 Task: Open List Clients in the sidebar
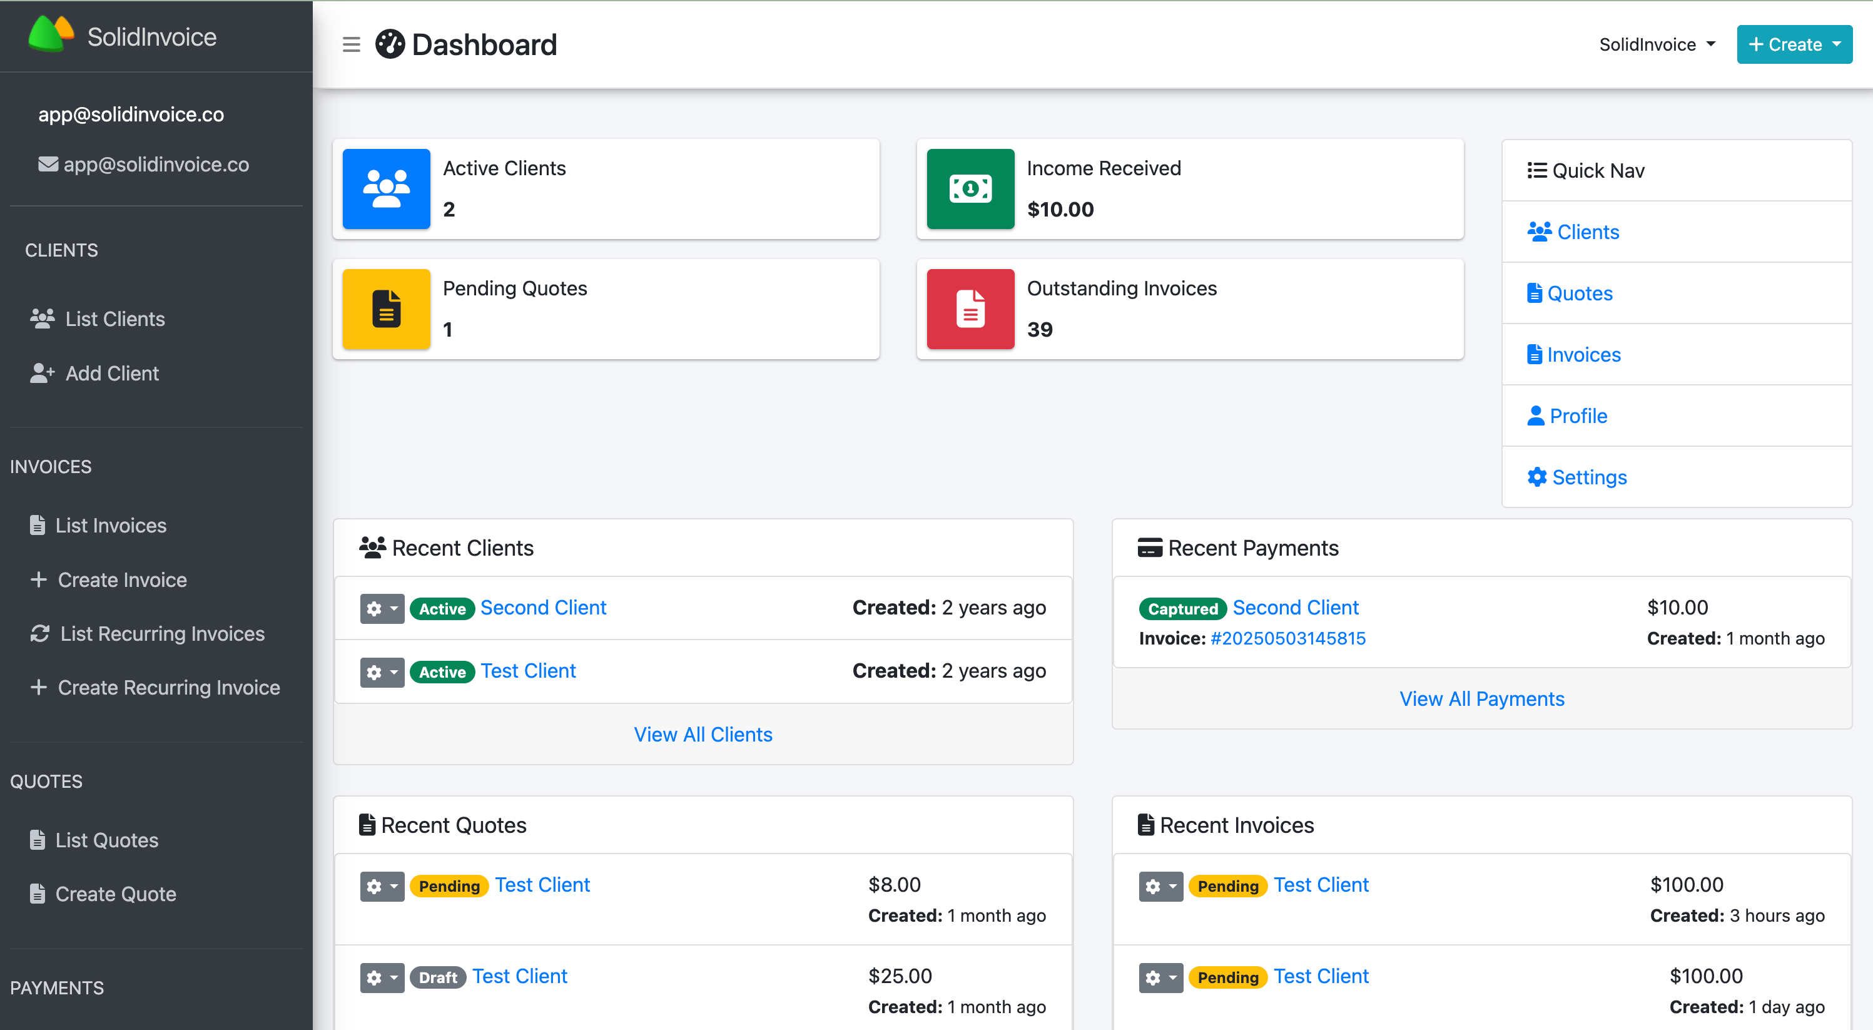(x=115, y=319)
